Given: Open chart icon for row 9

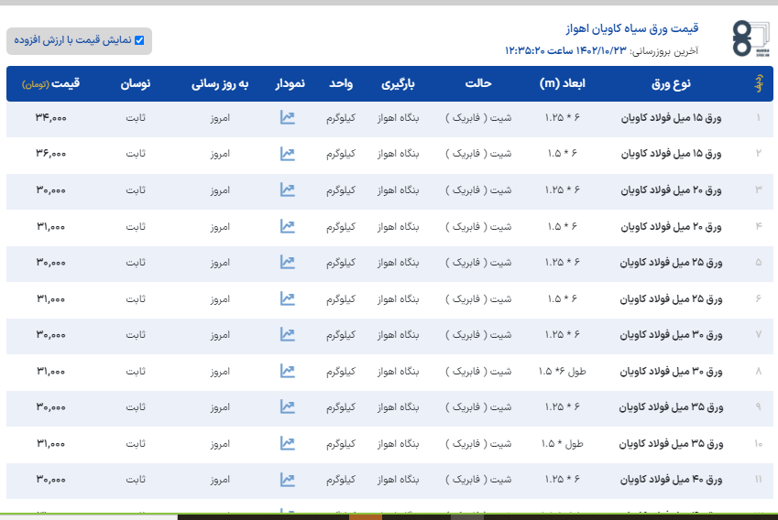Looking at the screenshot, I should coord(287,407).
